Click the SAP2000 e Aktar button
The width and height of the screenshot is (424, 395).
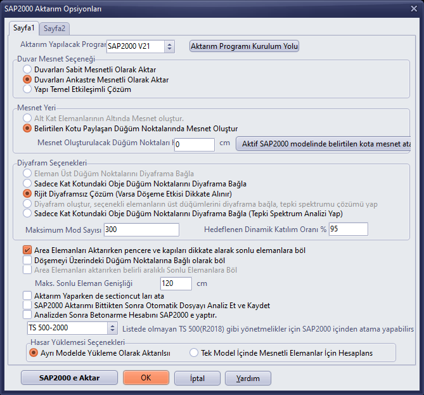point(69,378)
